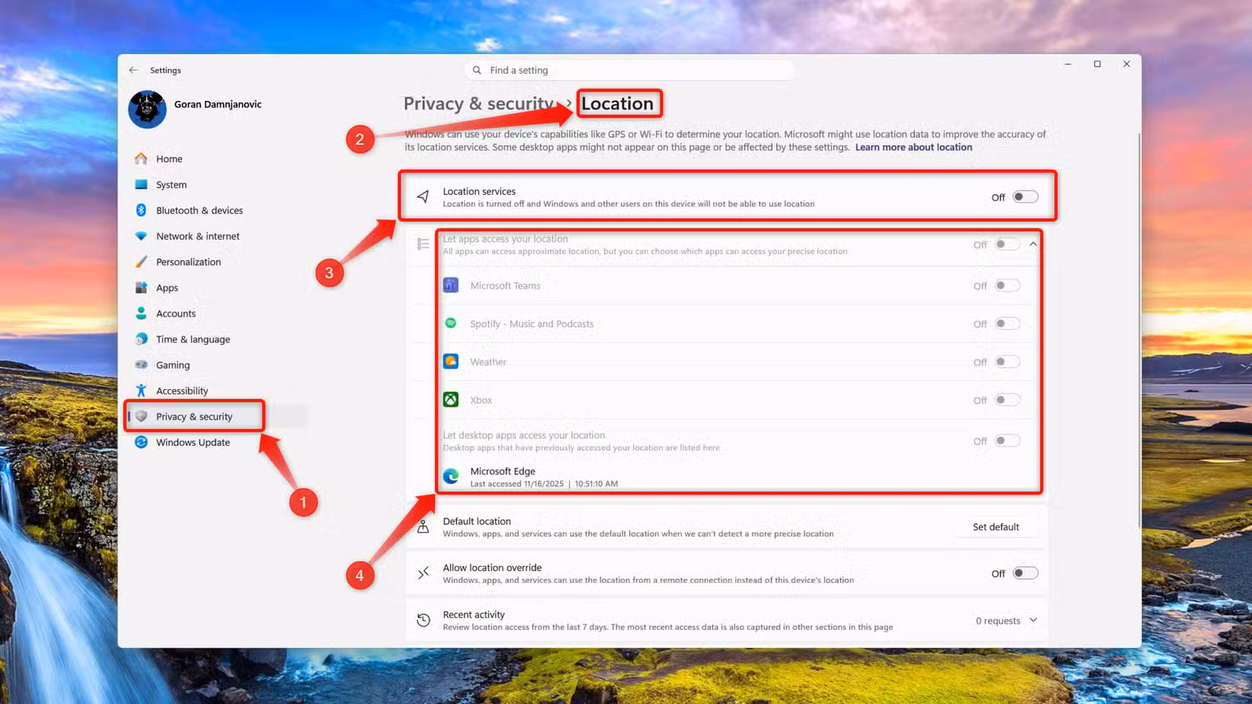Viewport: 1252px width, 704px height.
Task: Click the Location services arrow icon
Action: (x=423, y=197)
